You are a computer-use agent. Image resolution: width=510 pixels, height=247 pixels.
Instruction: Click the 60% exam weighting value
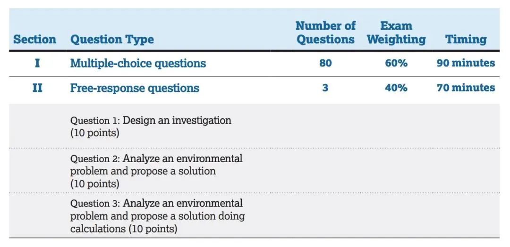click(396, 63)
